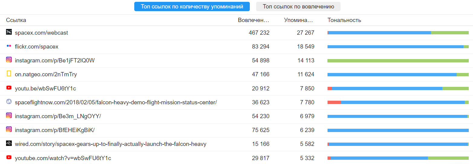This screenshot has width=473, height=164.
Task: Click the YouTube icon next to youtu.be link
Action: point(9,88)
